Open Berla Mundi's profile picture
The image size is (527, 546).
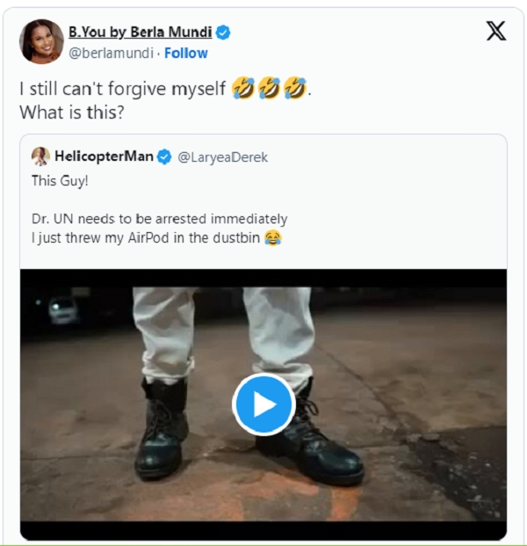(41, 41)
